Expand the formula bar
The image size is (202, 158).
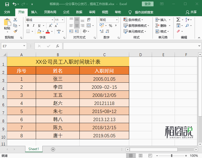tap(199, 46)
